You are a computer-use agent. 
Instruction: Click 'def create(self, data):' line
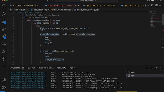[35, 17]
